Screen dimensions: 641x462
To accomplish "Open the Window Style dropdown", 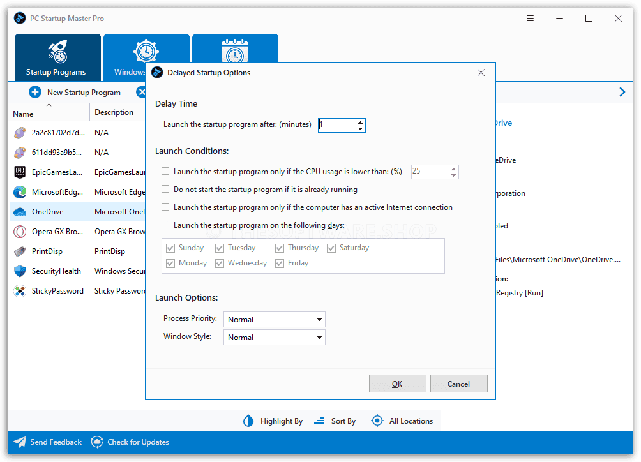I will [x=275, y=338].
